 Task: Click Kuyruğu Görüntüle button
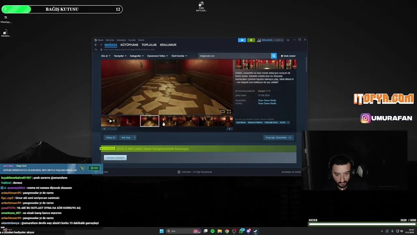(279, 137)
